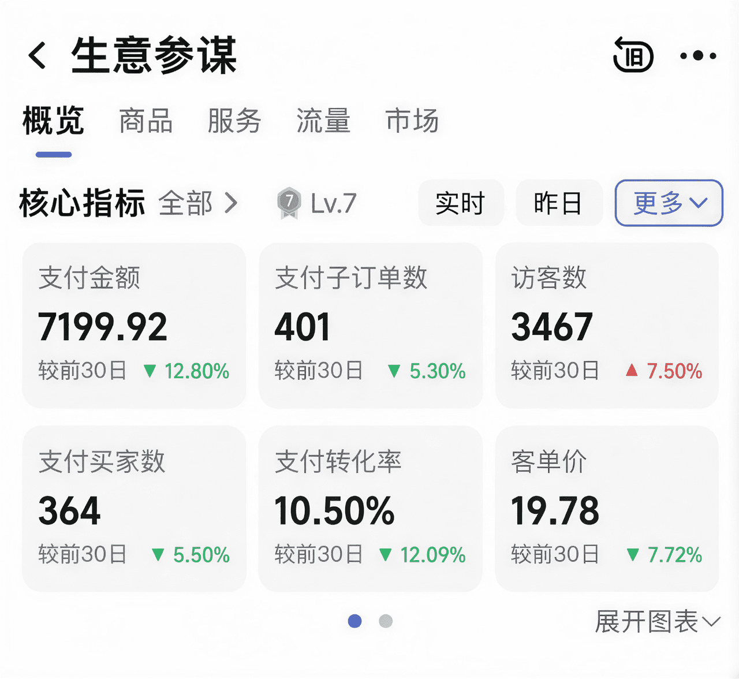Switch to the 商品 tab

click(x=145, y=121)
